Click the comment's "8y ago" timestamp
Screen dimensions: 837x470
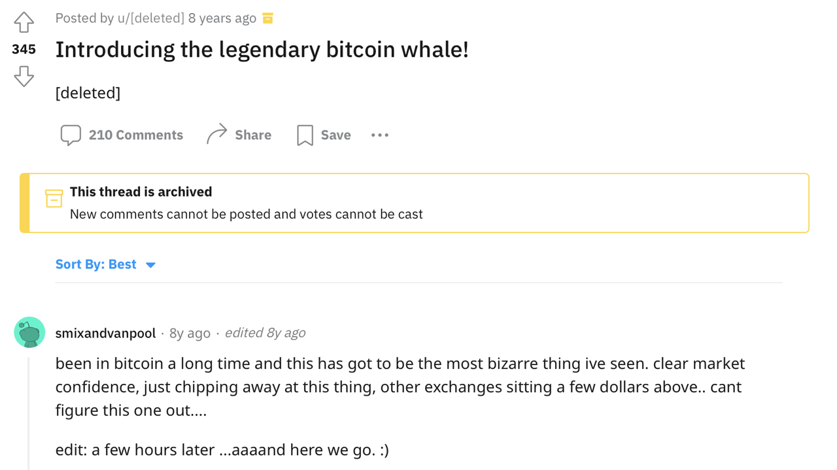click(190, 333)
